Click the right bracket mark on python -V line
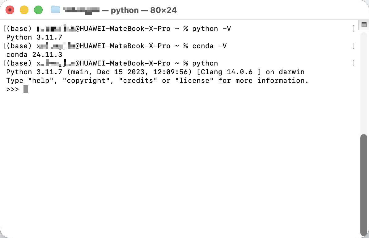Viewport: 369px width, 238px height. 354,28
